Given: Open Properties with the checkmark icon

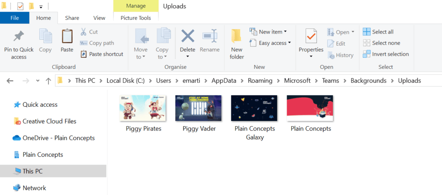Looking at the screenshot, I should (x=311, y=37).
